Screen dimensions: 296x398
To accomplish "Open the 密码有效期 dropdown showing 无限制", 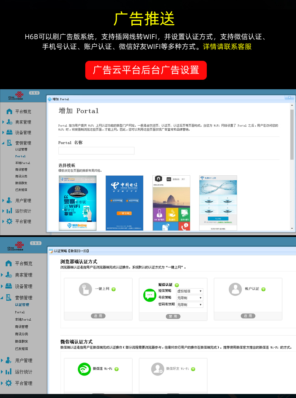I will click(x=189, y=304).
